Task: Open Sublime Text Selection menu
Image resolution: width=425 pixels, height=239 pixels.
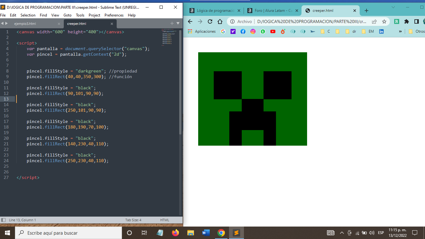Action: click(x=28, y=15)
